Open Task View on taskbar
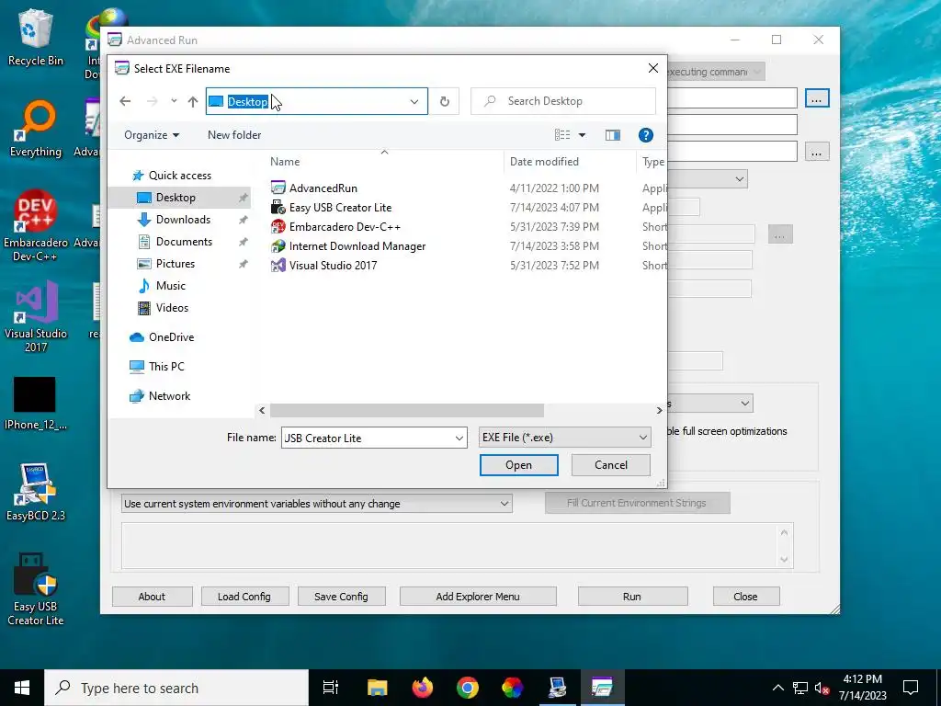The image size is (941, 706). (x=331, y=688)
